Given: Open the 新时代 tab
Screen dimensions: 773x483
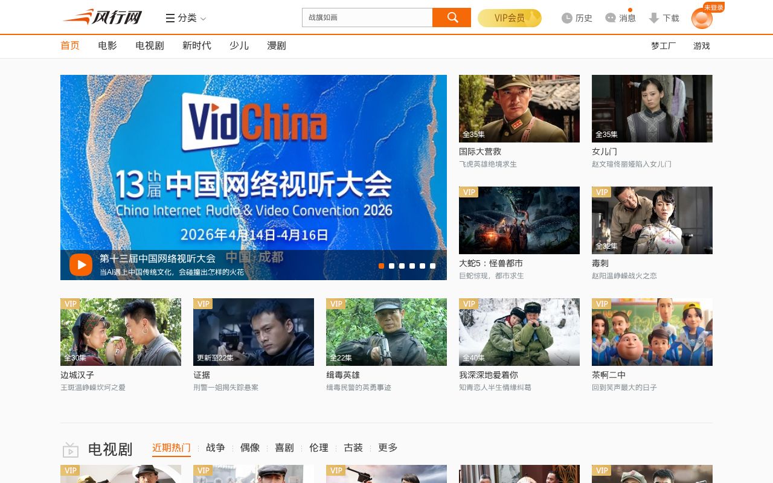Looking at the screenshot, I should tap(197, 45).
